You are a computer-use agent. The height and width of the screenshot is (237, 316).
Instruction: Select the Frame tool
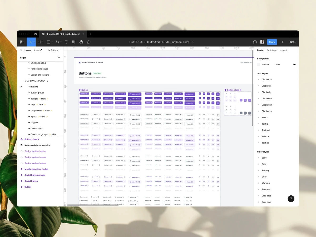coord(39,42)
